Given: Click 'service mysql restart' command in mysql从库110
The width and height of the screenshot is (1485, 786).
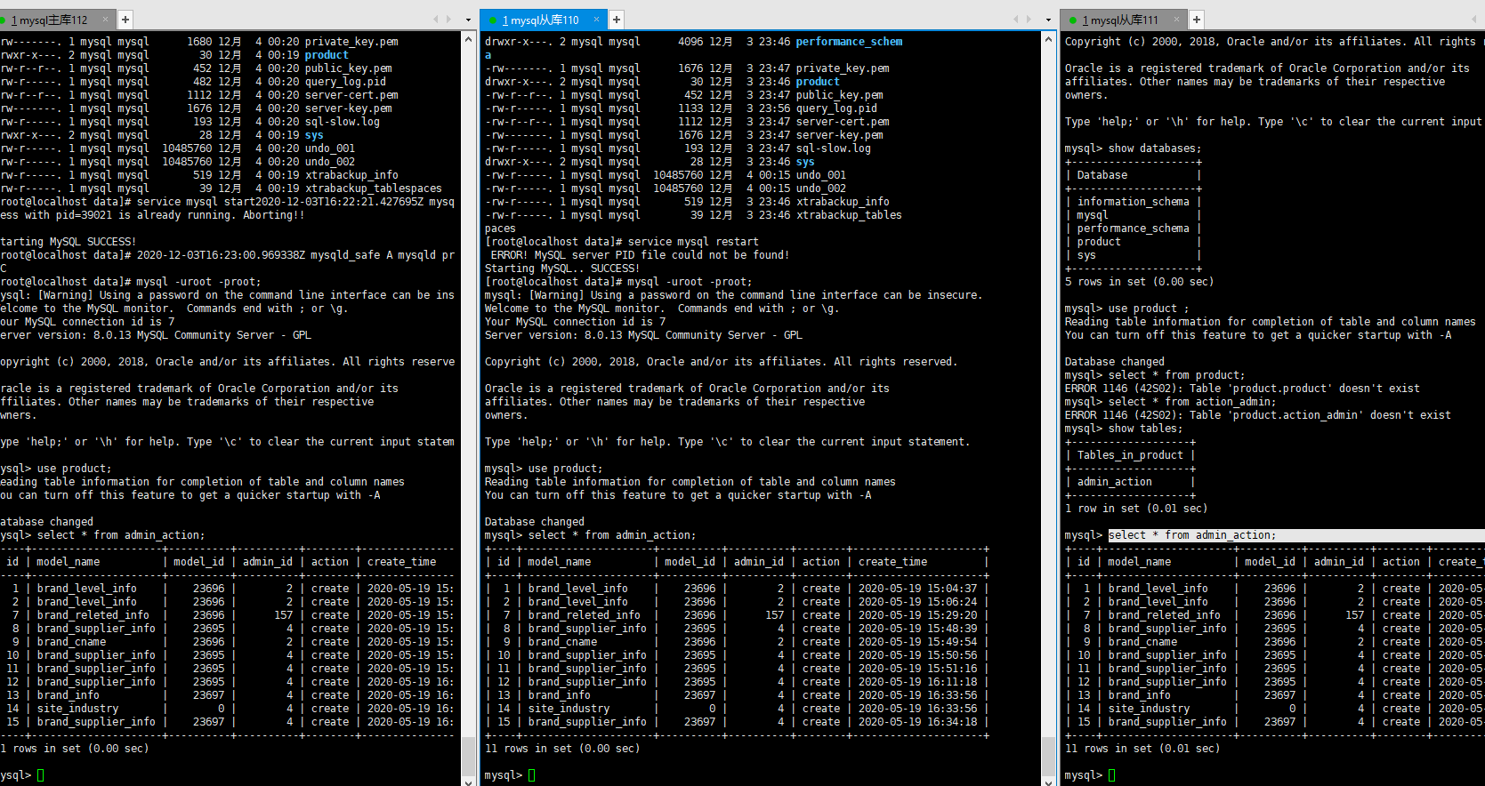Looking at the screenshot, I should 693,242.
